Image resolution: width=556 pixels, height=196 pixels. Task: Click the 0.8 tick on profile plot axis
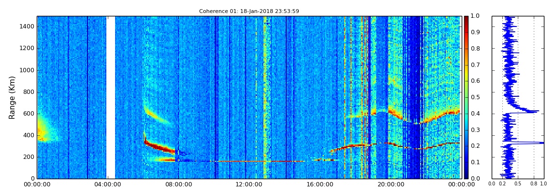(534, 184)
